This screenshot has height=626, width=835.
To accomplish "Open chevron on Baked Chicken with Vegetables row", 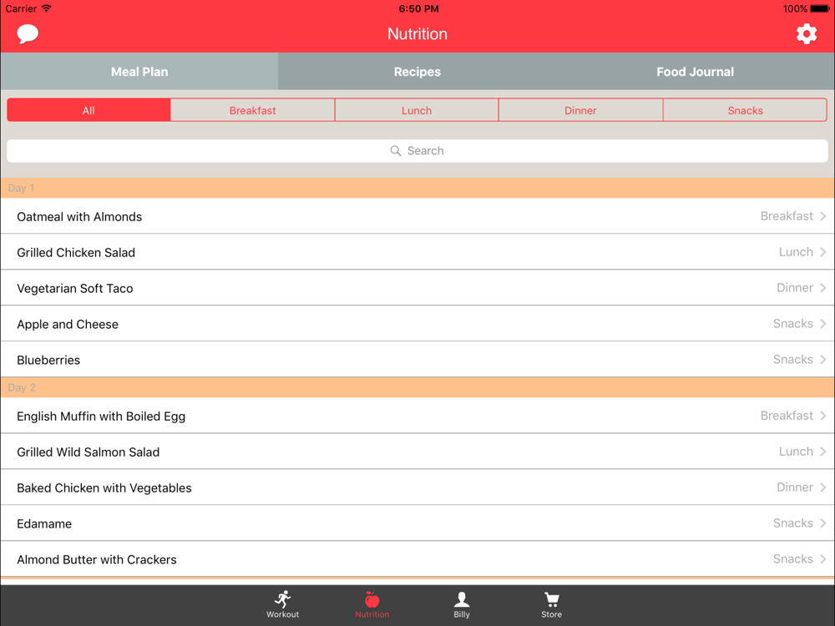I will pos(822,487).
